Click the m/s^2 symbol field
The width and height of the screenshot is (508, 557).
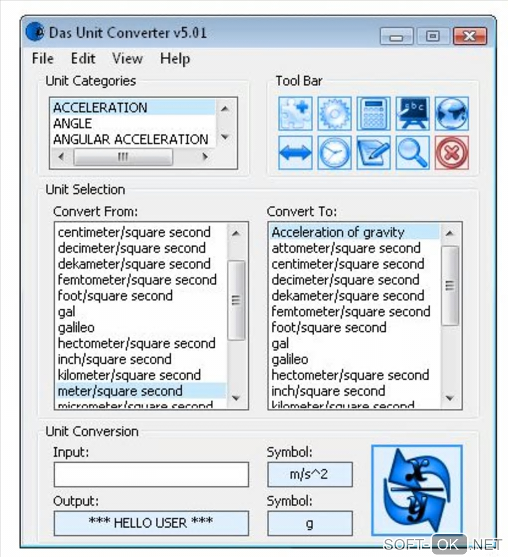310,474
